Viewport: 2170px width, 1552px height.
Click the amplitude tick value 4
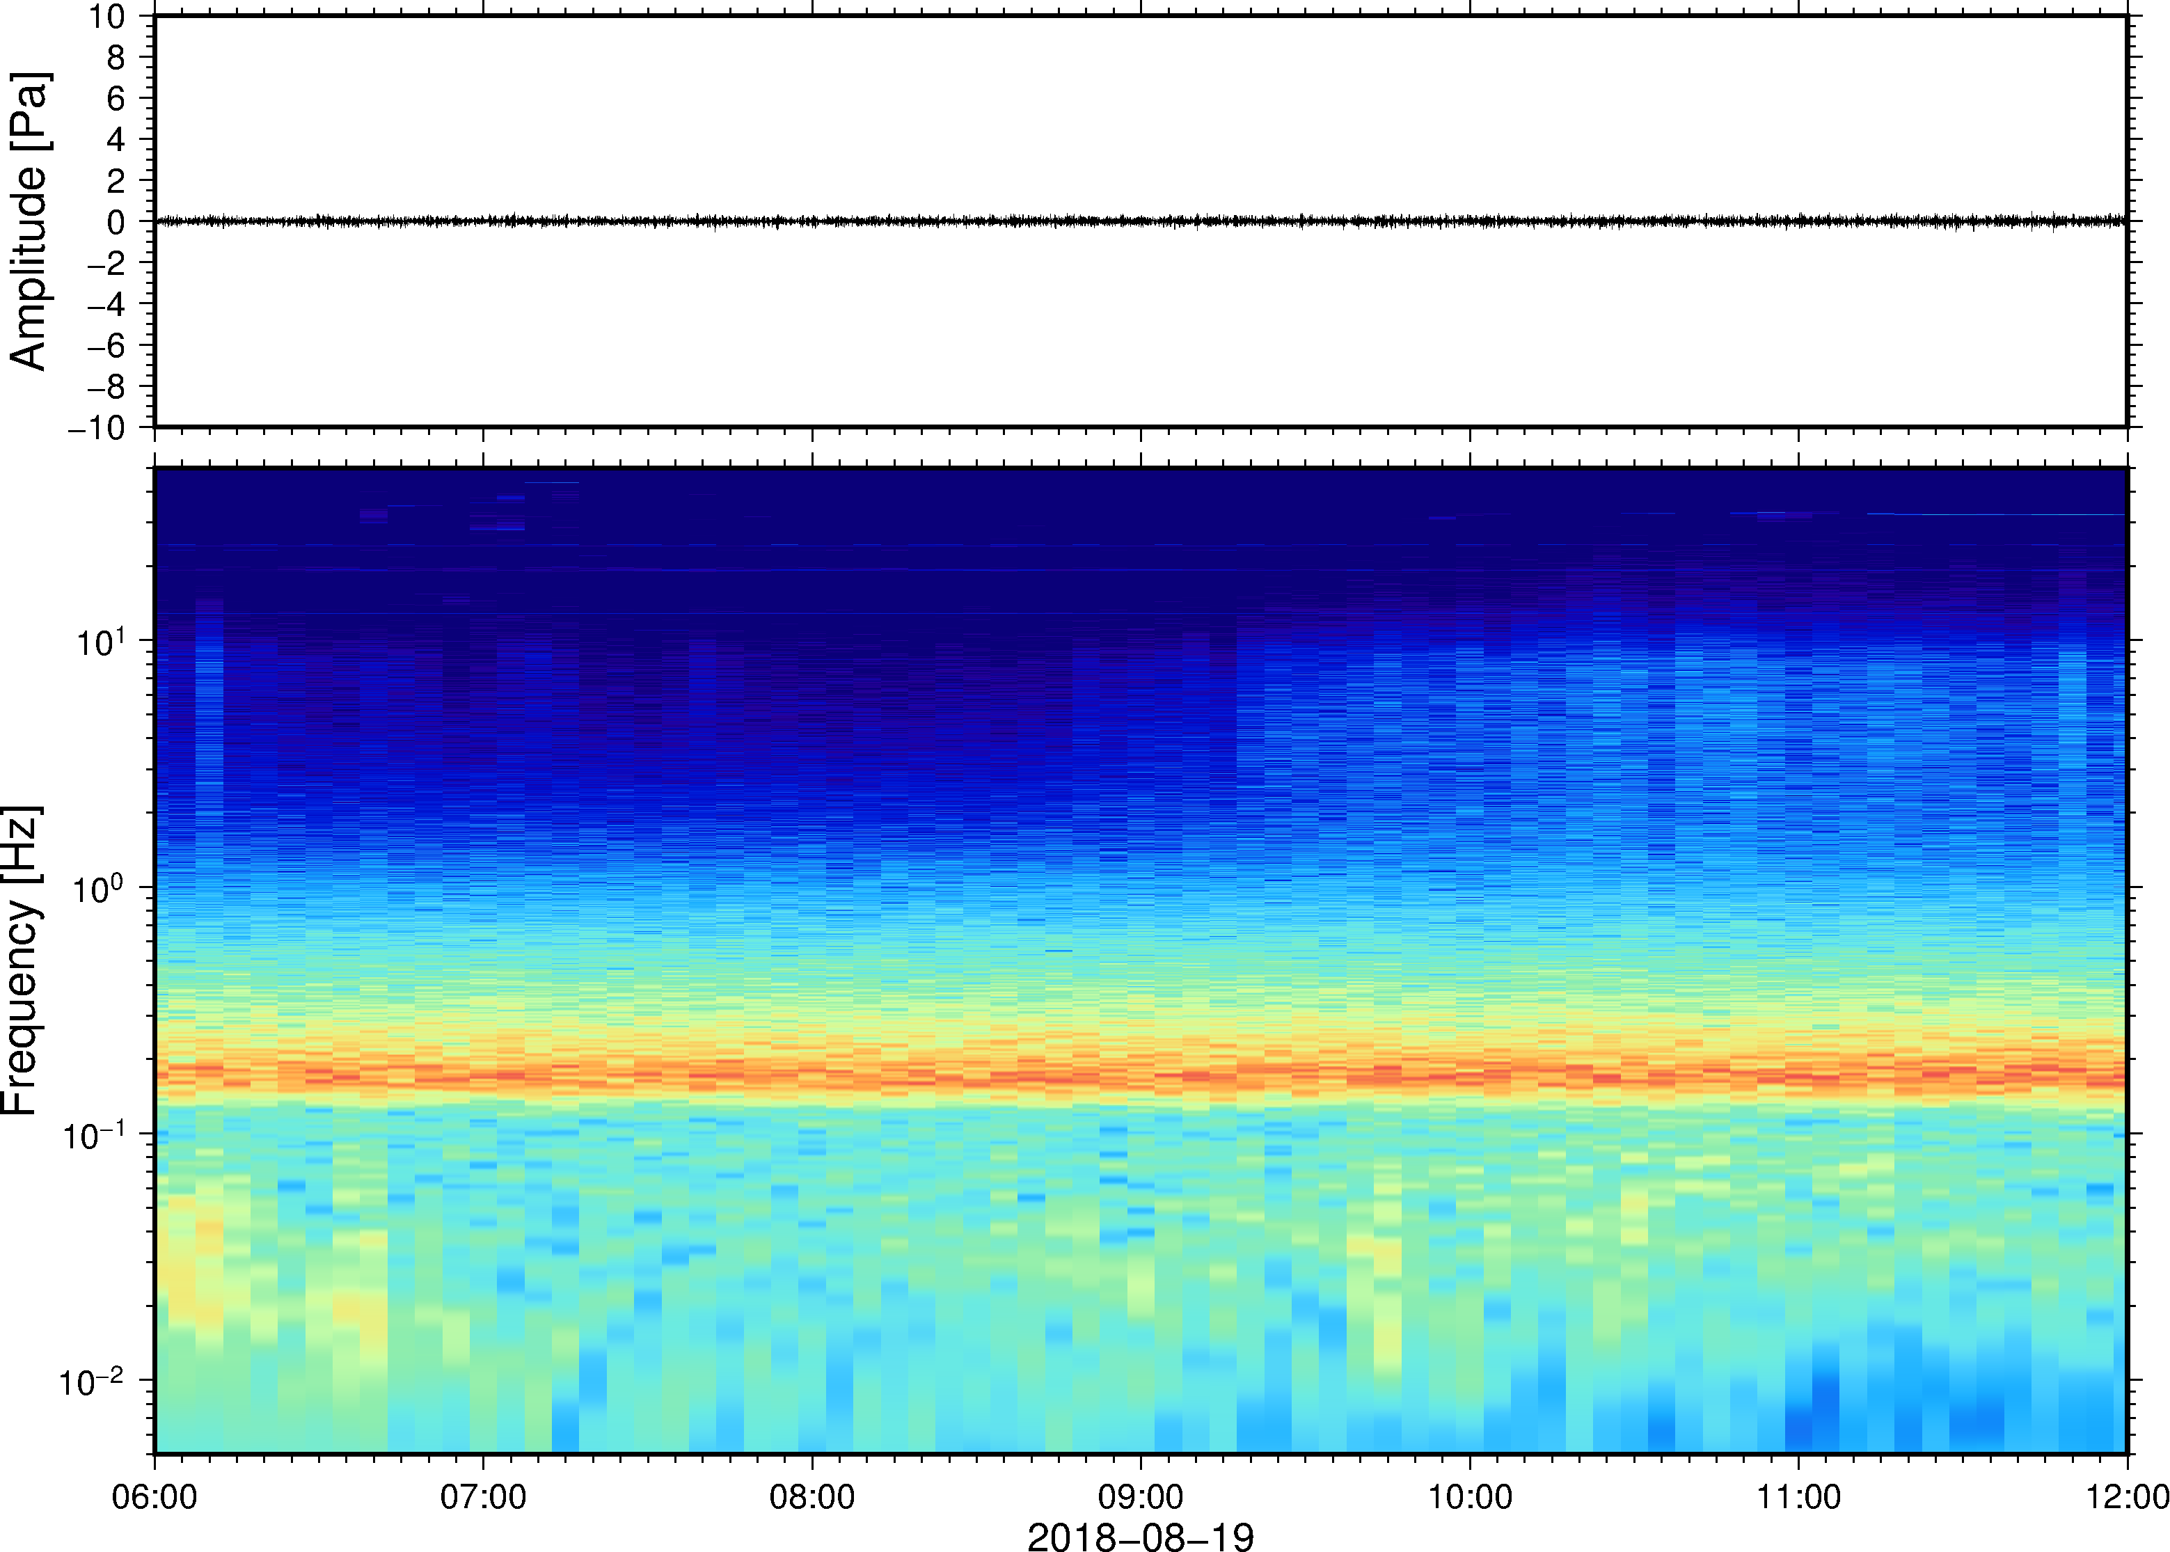tap(117, 139)
